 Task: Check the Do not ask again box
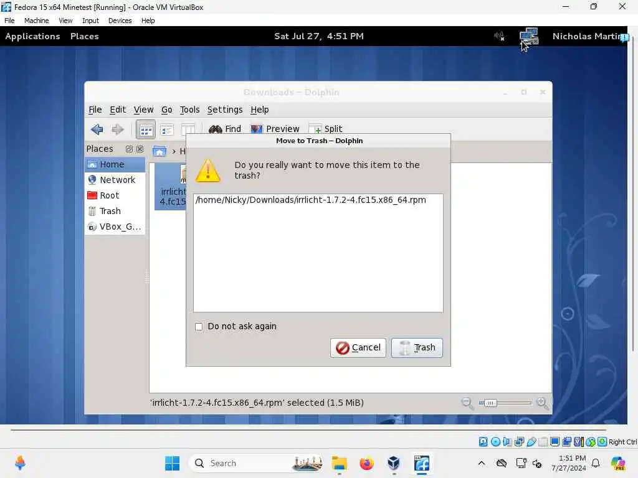coord(199,327)
